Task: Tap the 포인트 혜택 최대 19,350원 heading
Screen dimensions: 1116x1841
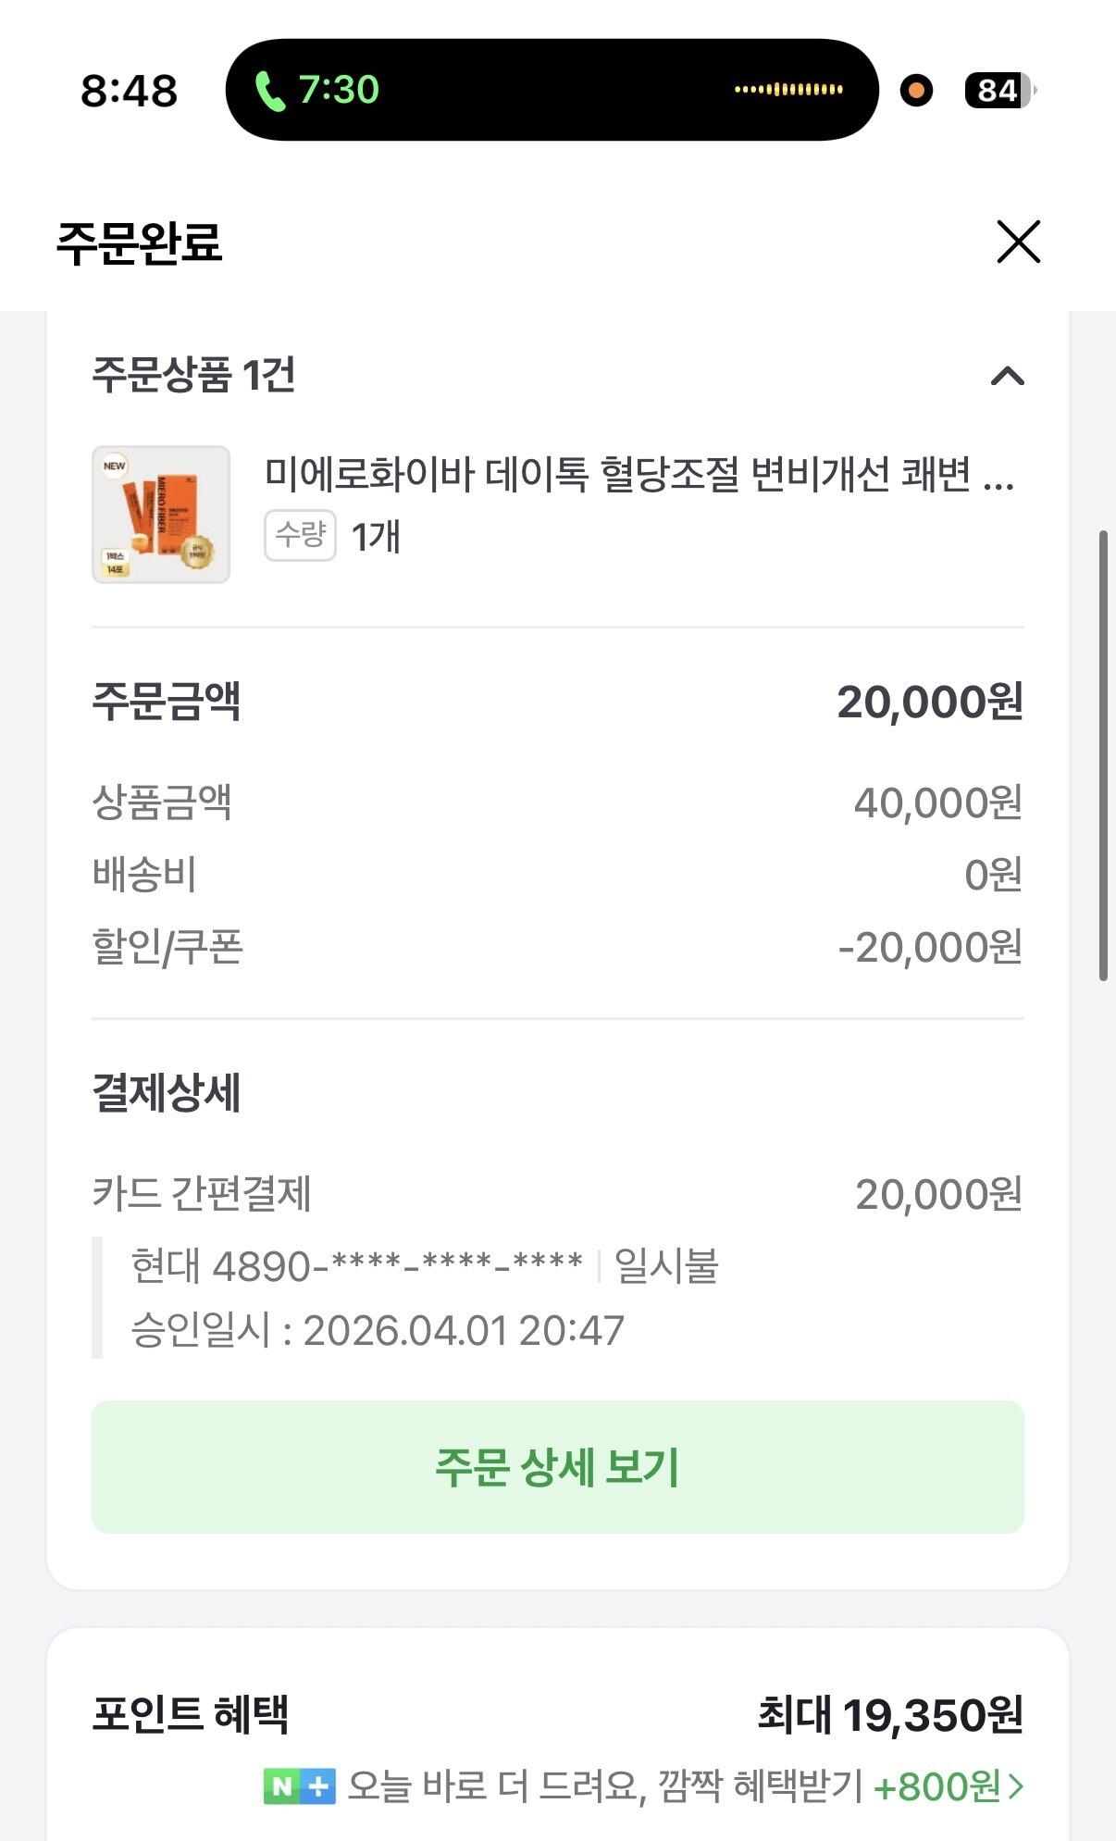Action: click(x=557, y=1714)
